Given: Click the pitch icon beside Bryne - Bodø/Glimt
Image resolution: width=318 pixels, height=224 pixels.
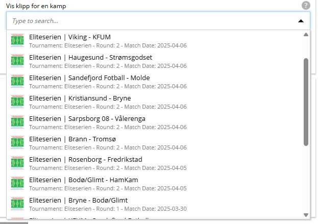Looking at the screenshot, I should coord(17,204).
